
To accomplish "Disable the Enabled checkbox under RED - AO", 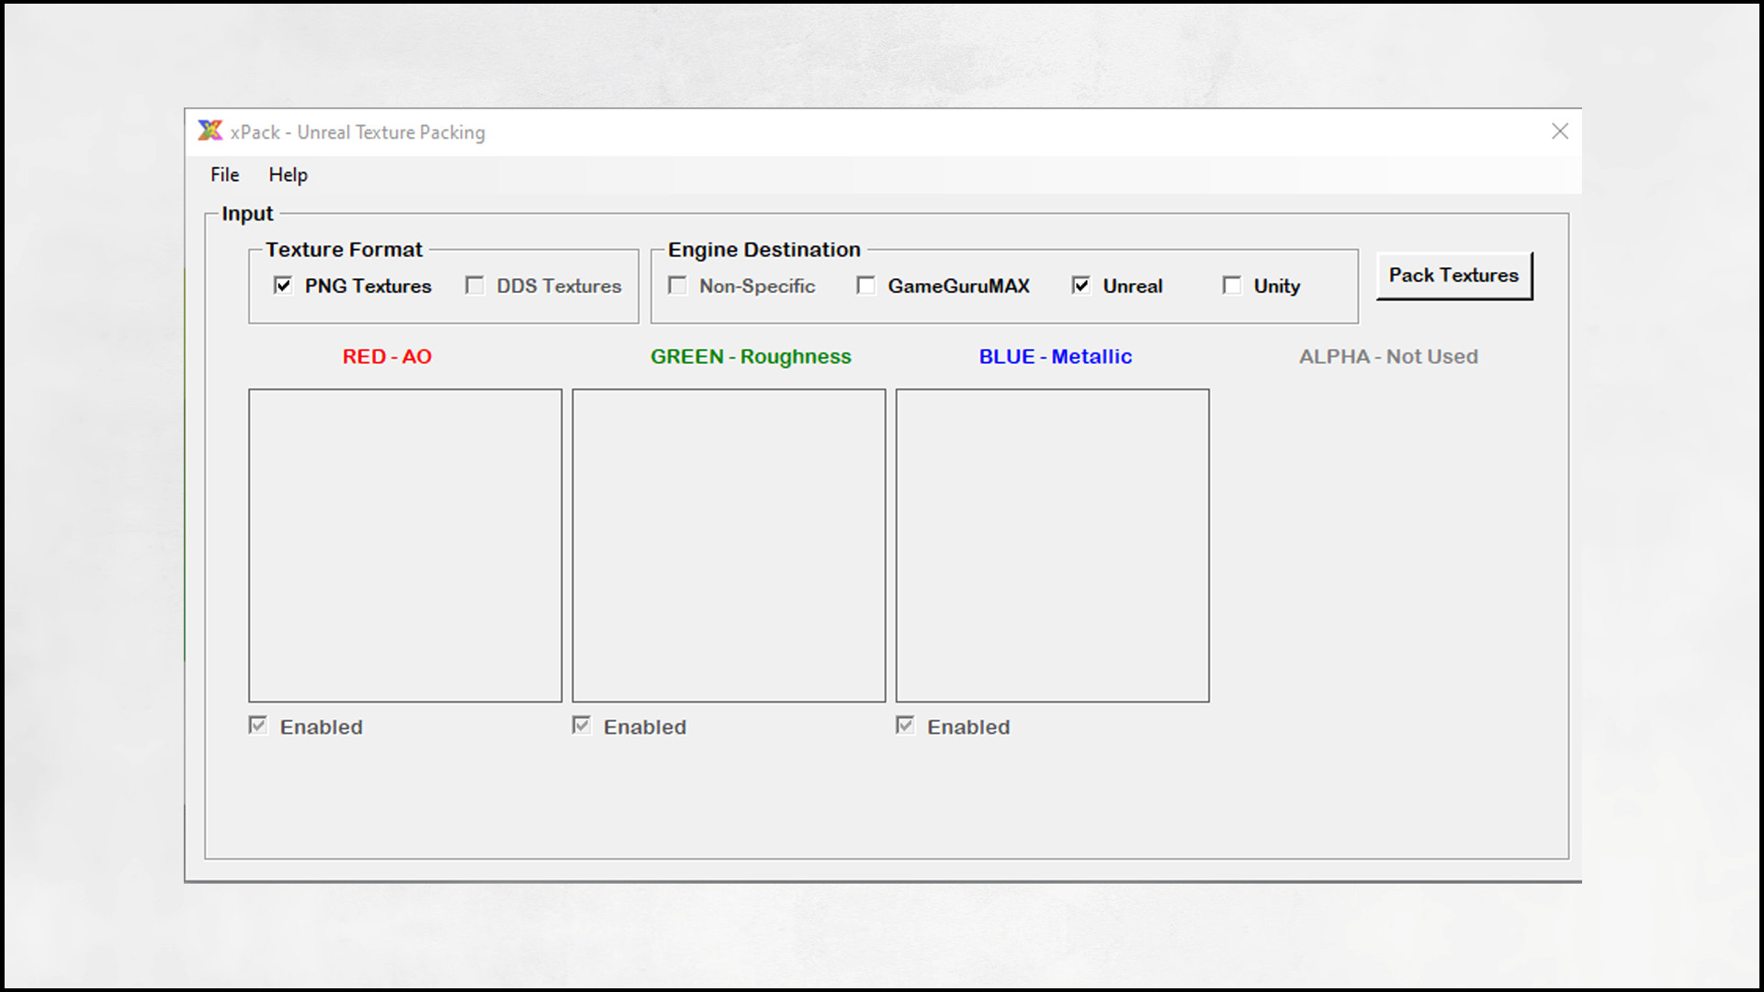I will point(258,725).
